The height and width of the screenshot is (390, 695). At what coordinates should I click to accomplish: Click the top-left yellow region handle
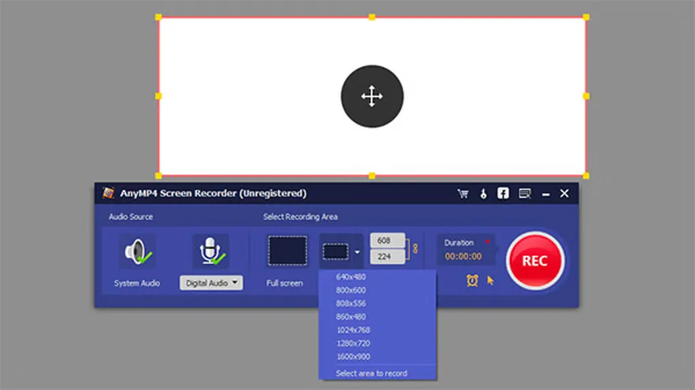click(x=158, y=17)
